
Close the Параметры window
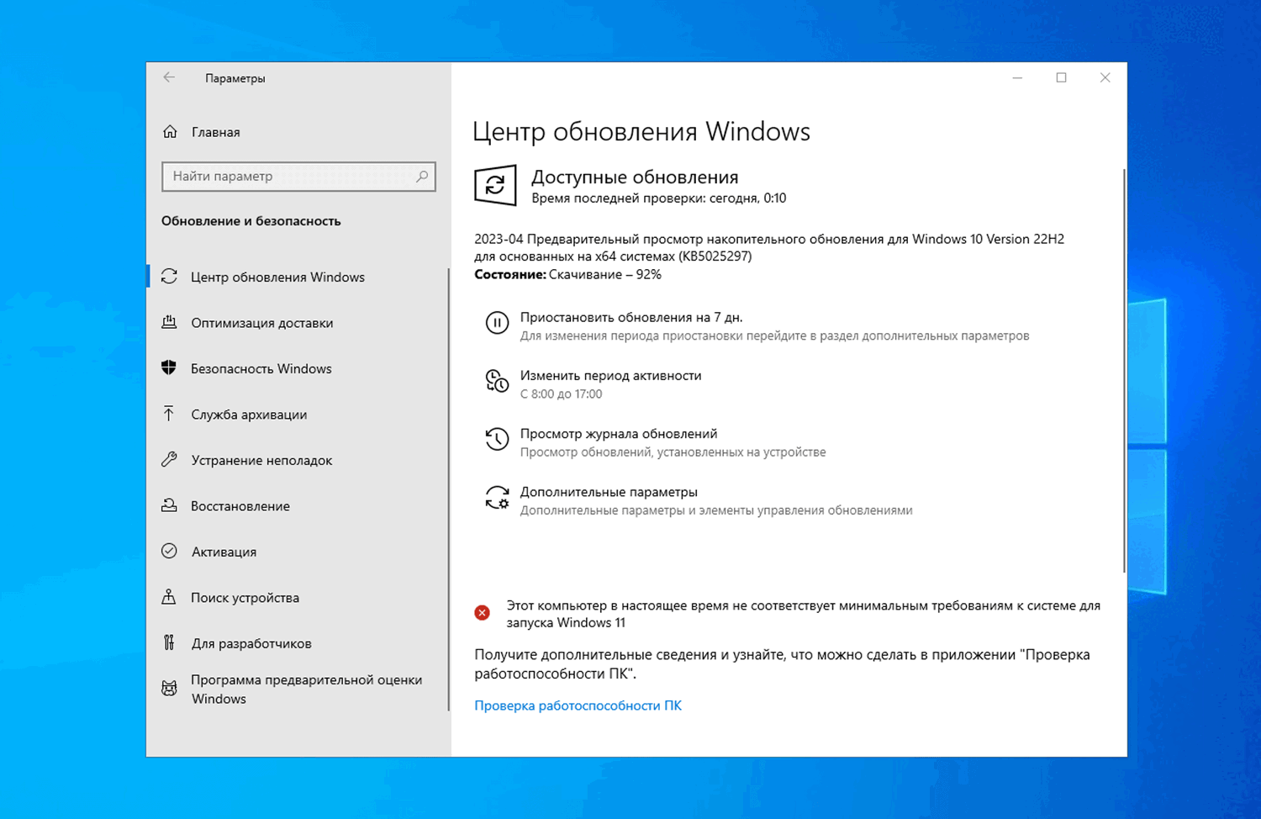tap(1105, 77)
